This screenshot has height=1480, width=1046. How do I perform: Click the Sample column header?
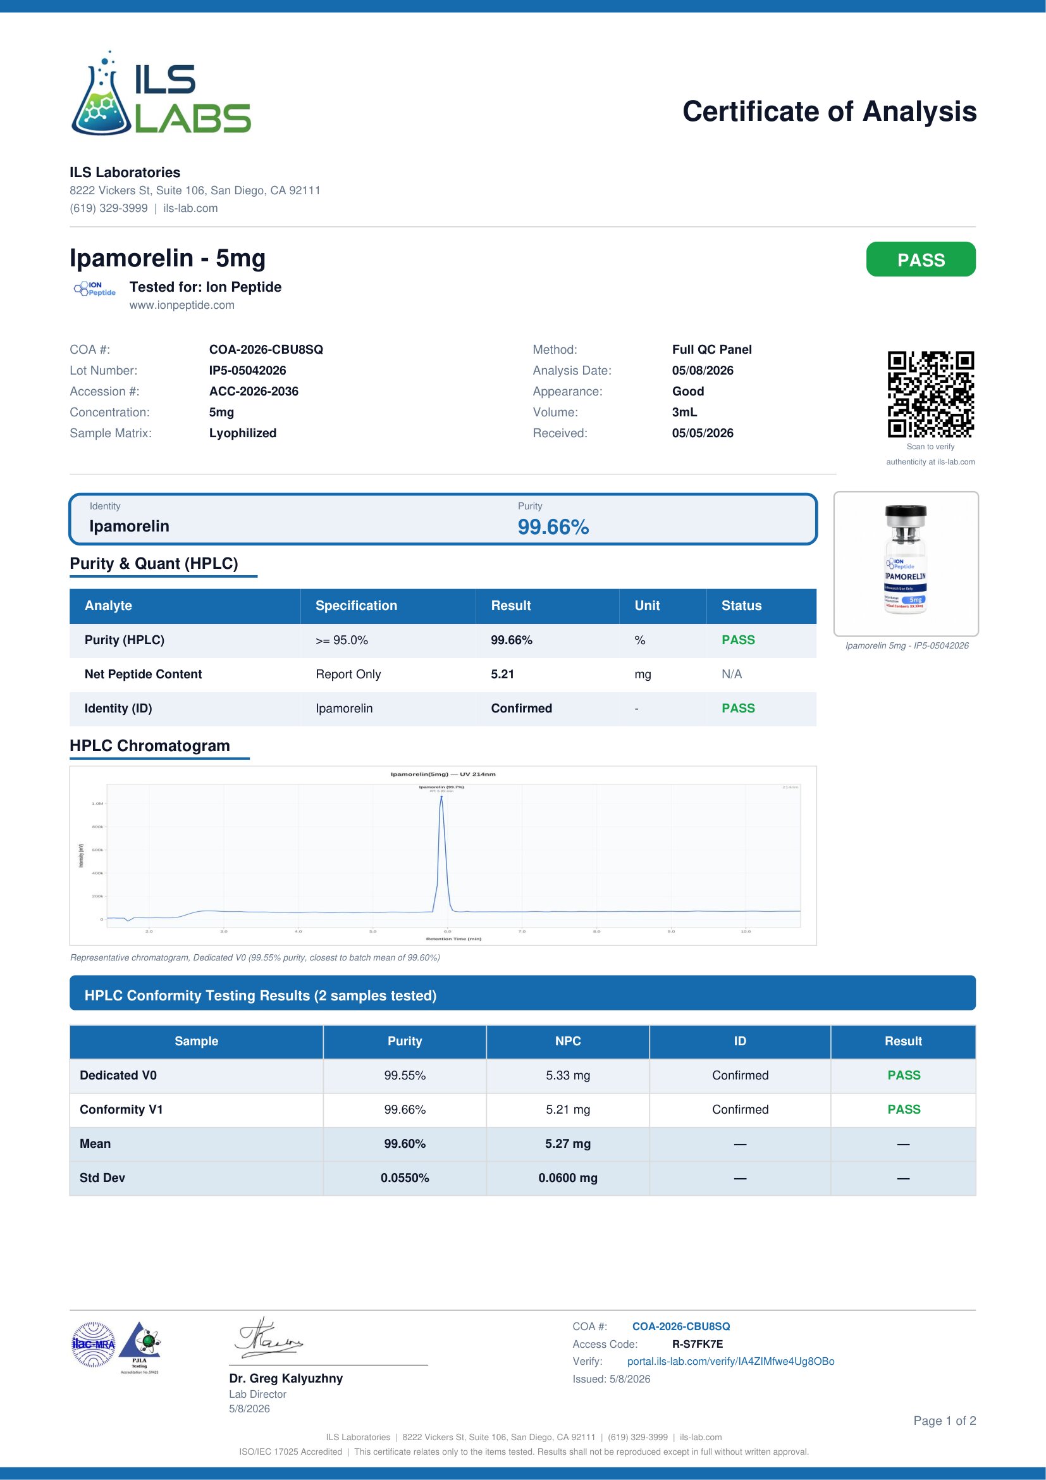(197, 1041)
